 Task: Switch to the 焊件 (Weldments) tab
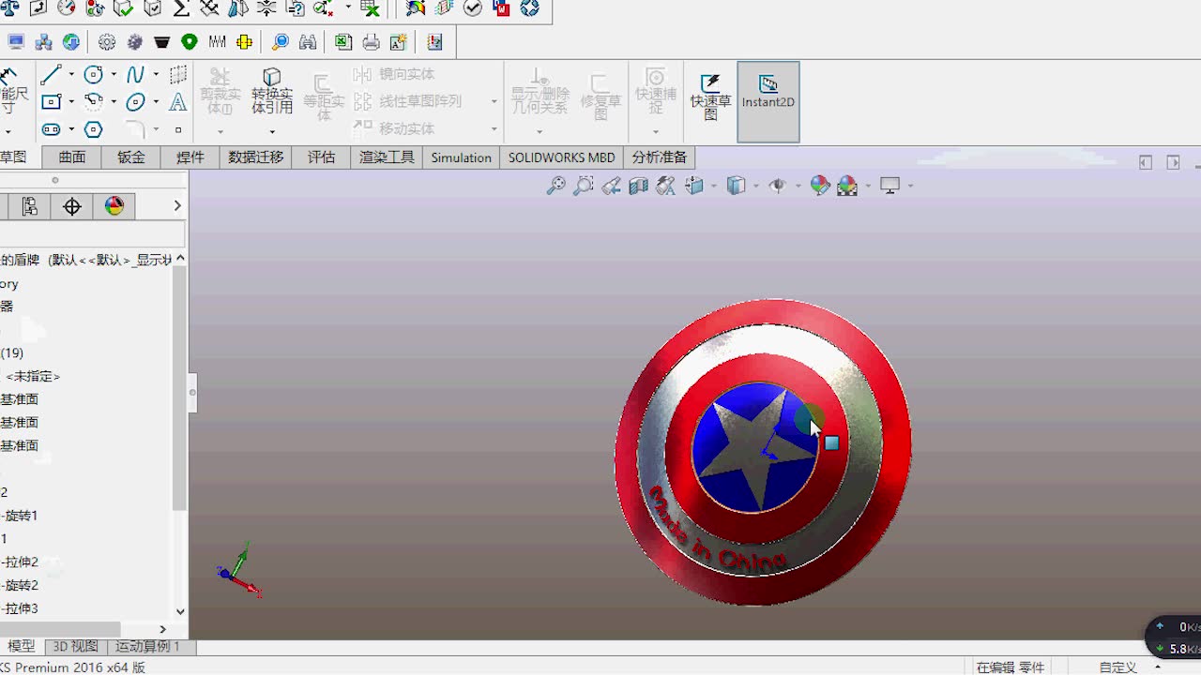pos(190,157)
